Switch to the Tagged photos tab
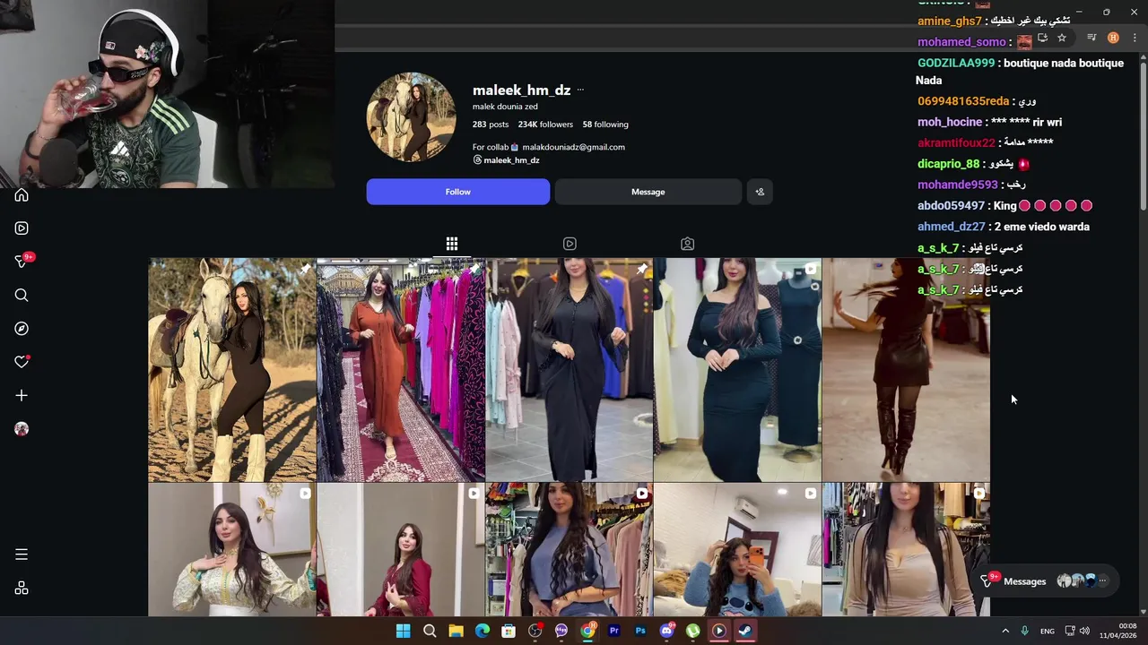1148x645 pixels. 687,244
